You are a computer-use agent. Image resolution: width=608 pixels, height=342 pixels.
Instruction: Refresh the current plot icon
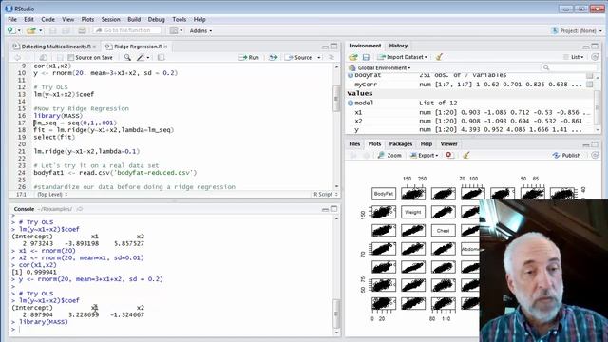coord(595,155)
